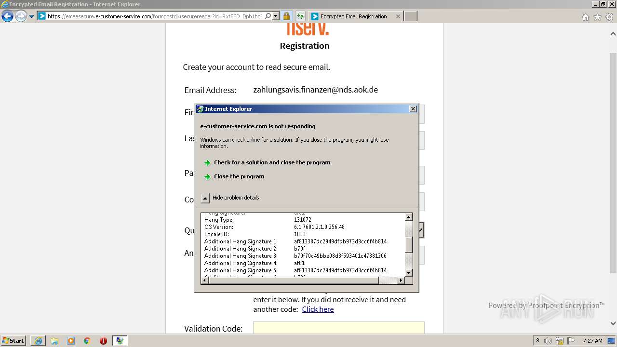The width and height of the screenshot is (617, 347).
Task: Select the Additional Hang Signature 3 row
Action: [295, 256]
